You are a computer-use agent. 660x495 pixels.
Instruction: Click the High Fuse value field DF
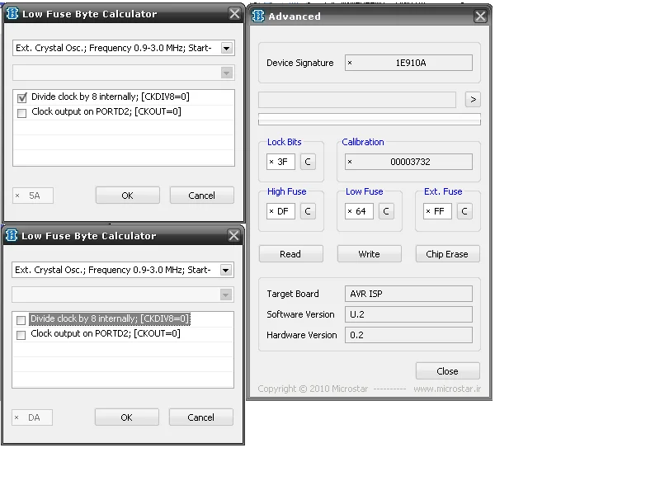[280, 211]
